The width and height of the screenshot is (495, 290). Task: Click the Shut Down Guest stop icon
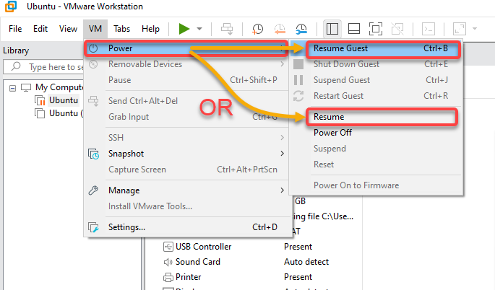click(x=298, y=64)
